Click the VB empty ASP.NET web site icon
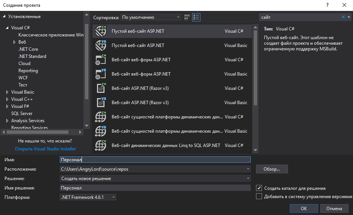 (101, 45)
